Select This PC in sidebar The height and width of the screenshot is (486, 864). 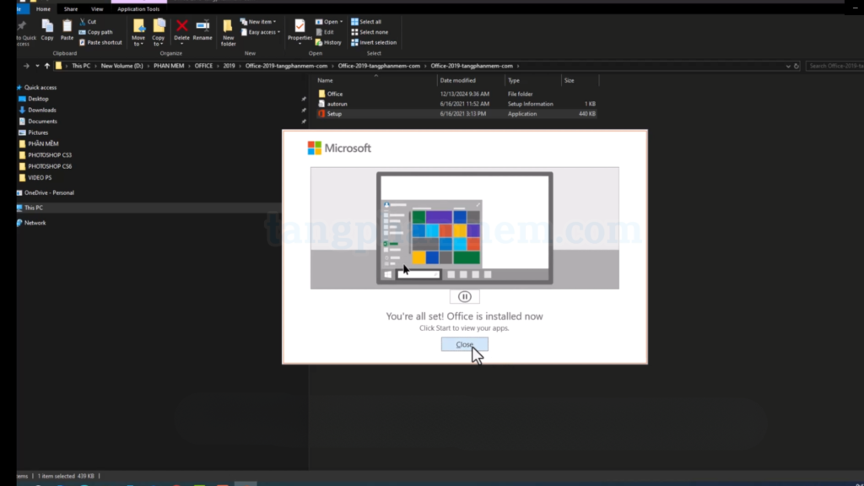(33, 208)
